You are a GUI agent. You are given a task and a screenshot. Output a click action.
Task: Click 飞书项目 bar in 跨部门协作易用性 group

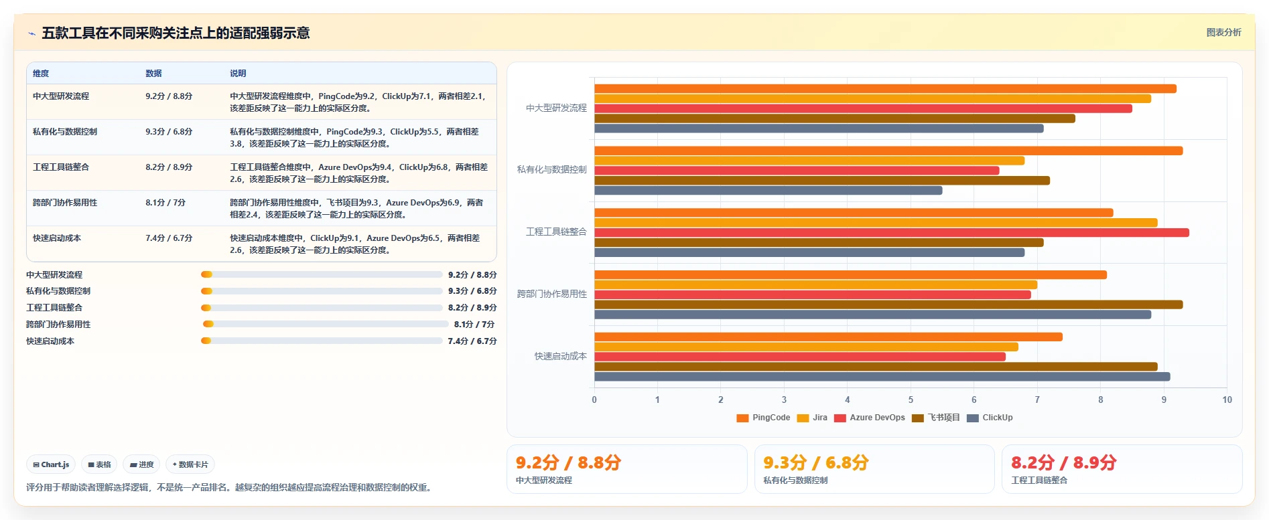tap(888, 305)
